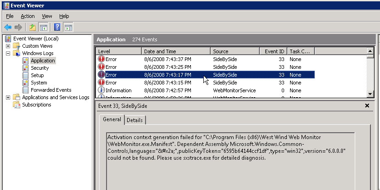Sort events by Date and Time column
This screenshot has width=380, height=190.
176,51
